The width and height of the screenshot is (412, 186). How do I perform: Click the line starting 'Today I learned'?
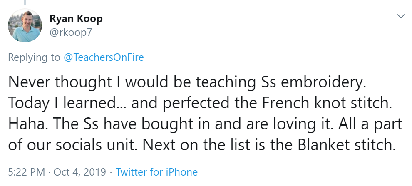pyautogui.click(x=200, y=104)
